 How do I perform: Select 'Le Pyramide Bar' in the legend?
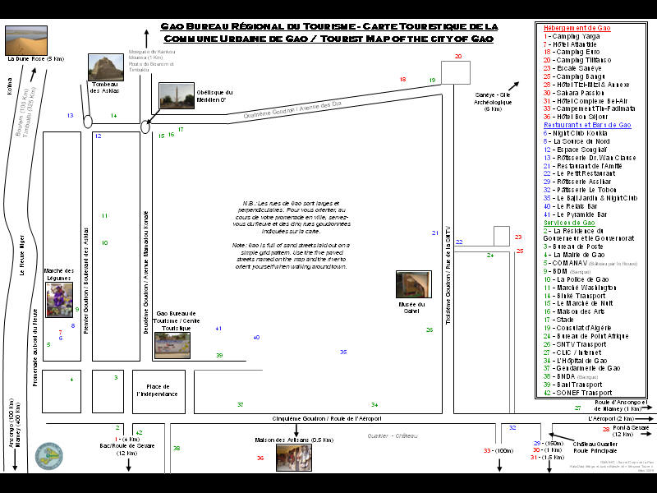pyautogui.click(x=576, y=214)
